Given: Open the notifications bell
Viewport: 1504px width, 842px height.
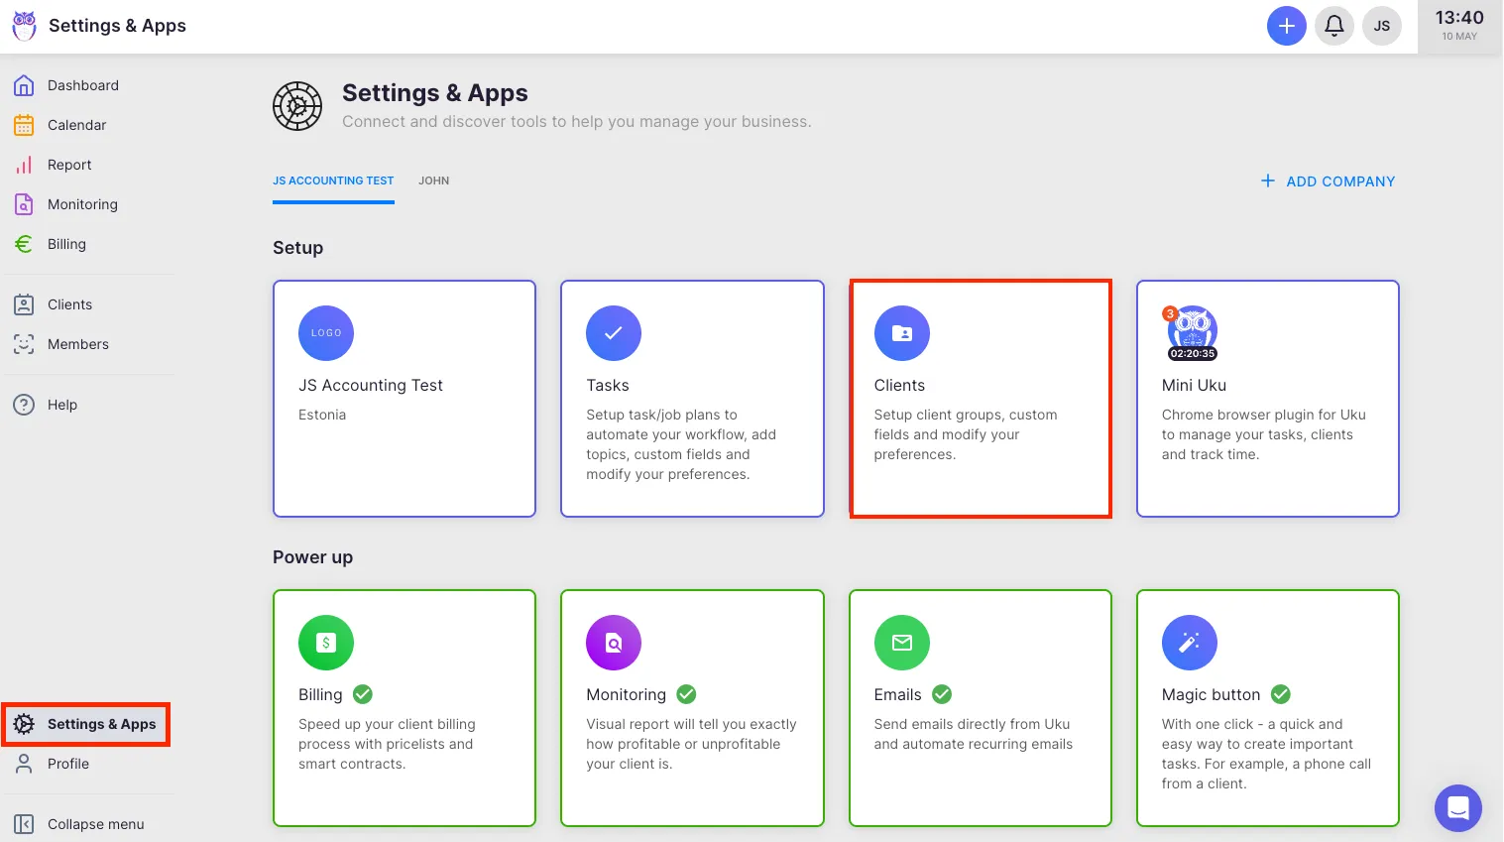Looking at the screenshot, I should tap(1334, 26).
